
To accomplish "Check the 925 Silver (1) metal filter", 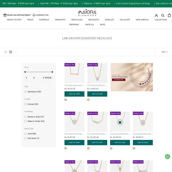I will [x=25, y=138].
